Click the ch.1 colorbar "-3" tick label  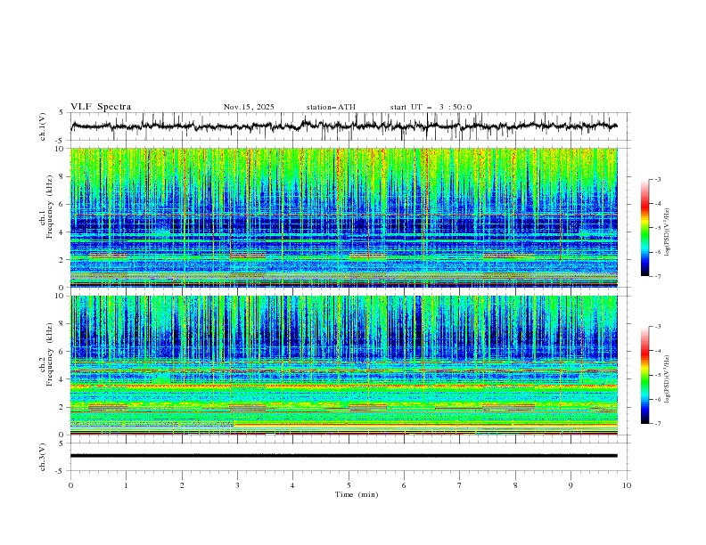point(658,179)
